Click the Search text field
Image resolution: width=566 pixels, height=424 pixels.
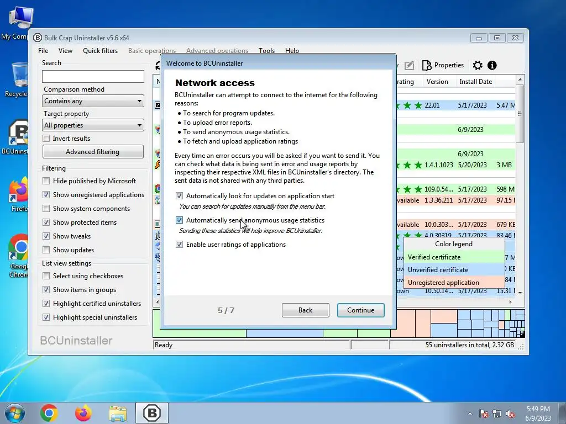(x=93, y=76)
